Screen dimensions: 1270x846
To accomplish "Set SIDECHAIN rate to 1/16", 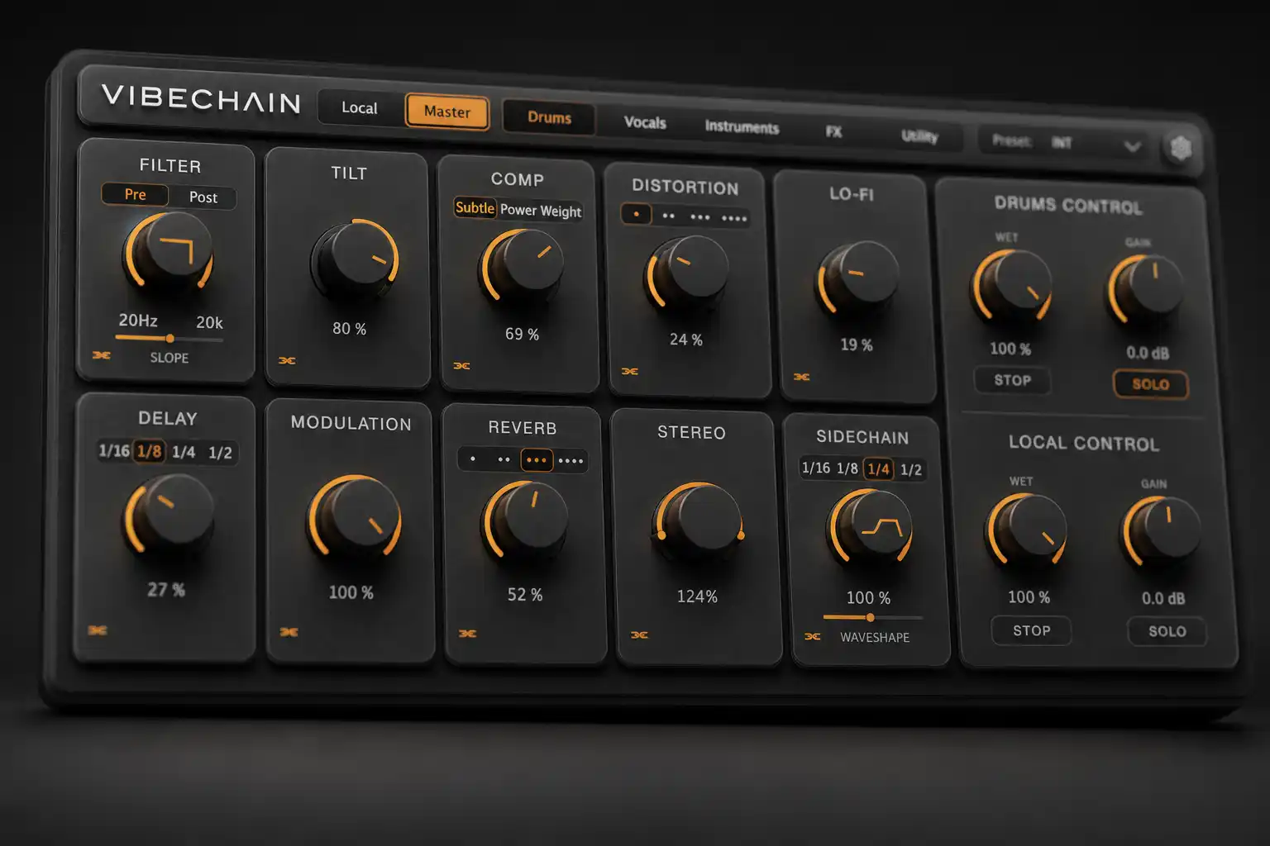I will click(815, 468).
